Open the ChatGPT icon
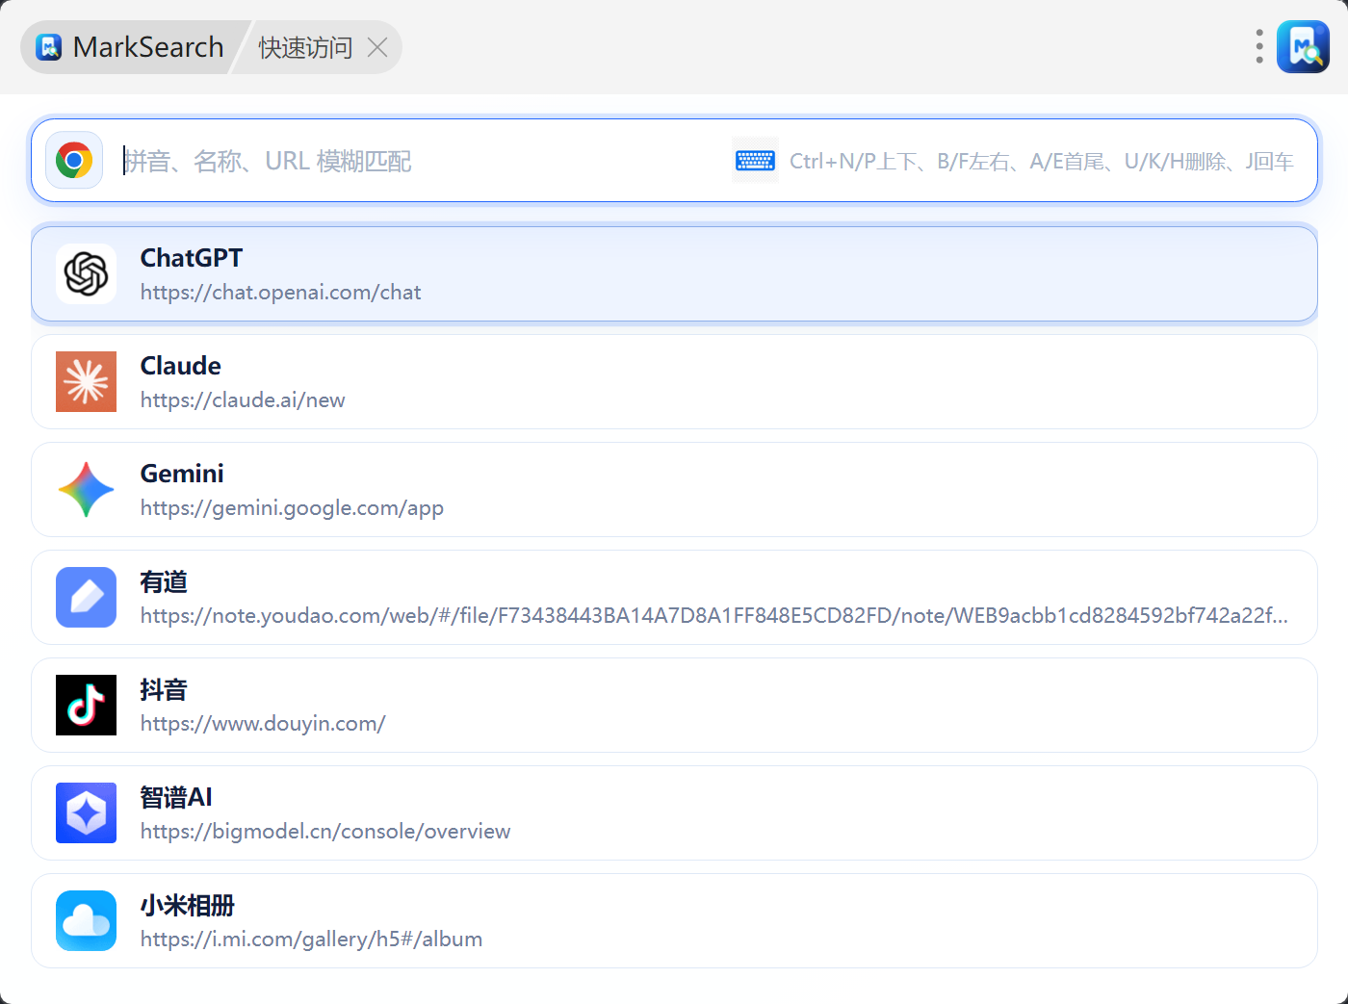Viewport: 1348px width, 1004px height. (x=86, y=273)
